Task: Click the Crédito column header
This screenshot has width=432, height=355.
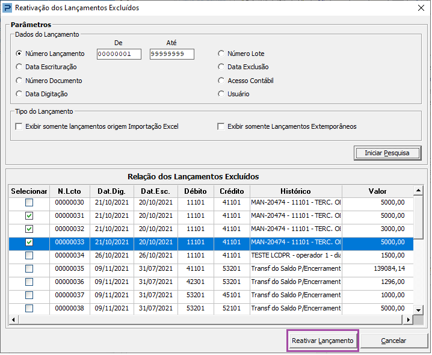Action: [x=232, y=191]
